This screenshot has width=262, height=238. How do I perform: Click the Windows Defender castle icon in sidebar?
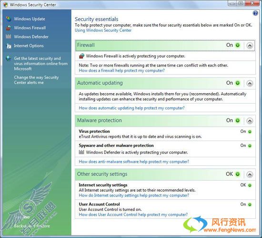tap(9, 36)
